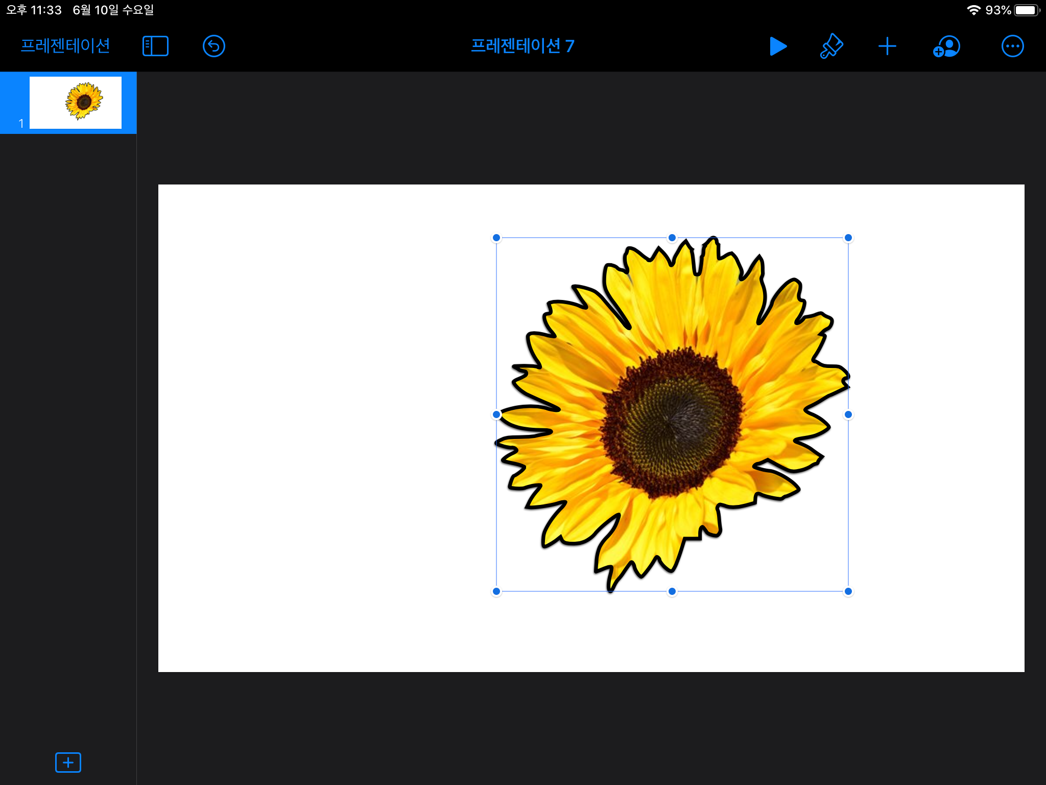Tap the 프레젠테이션 7 document title
Screen dimensions: 1046x785
point(522,46)
